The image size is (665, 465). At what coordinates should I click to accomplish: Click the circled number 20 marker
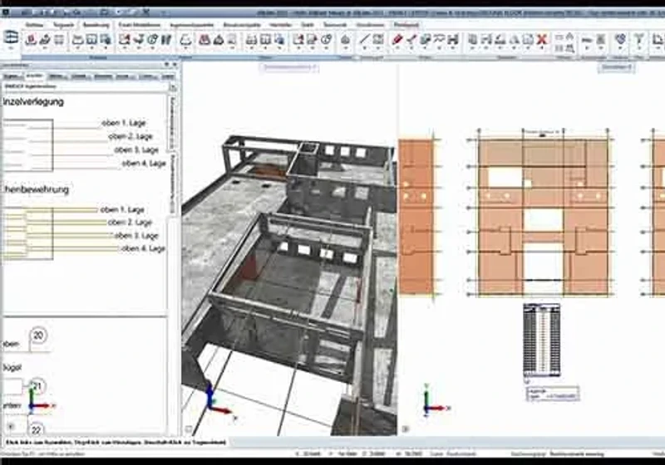pos(38,335)
